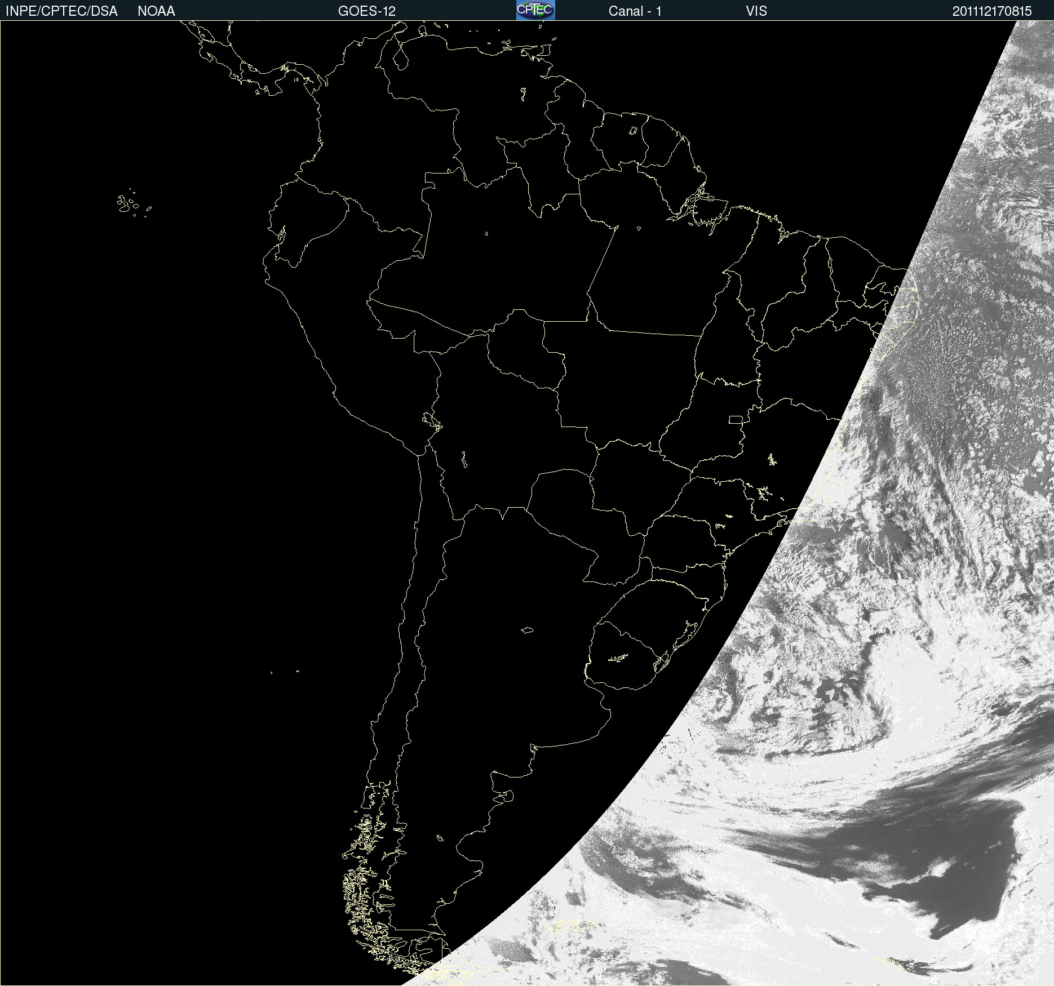Click the CPTEC logo in header
The width and height of the screenshot is (1054, 986).
535,10
